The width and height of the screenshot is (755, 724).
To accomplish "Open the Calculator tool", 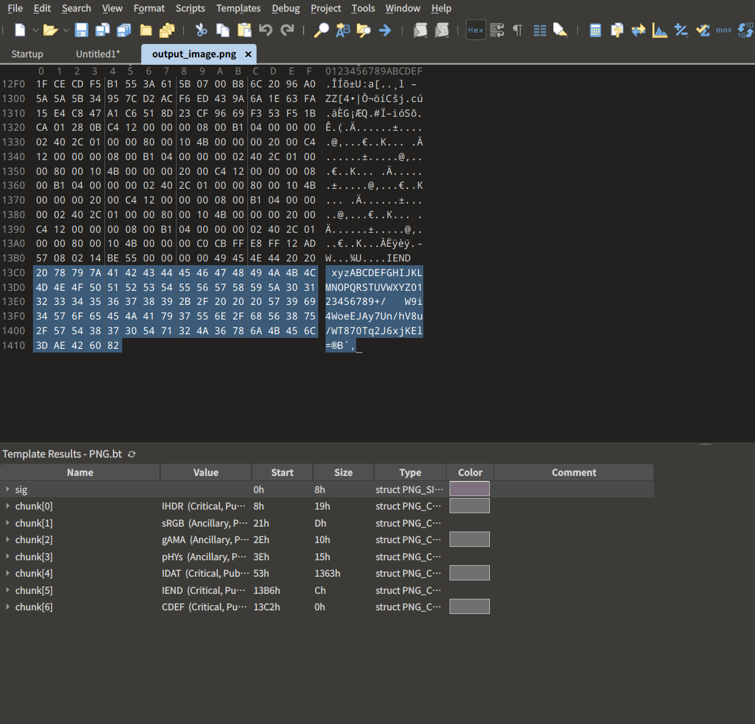I will coord(595,30).
